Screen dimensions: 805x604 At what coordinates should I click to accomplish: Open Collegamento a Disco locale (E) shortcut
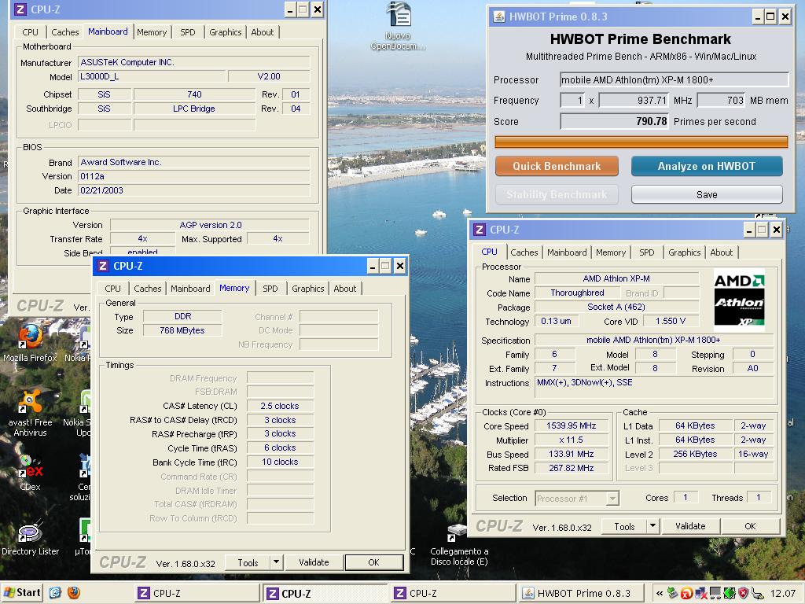click(x=458, y=546)
